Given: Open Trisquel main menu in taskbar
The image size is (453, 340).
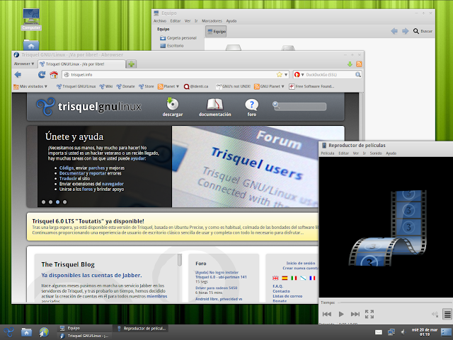Looking at the screenshot, I should tap(8, 332).
